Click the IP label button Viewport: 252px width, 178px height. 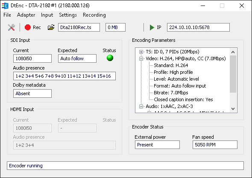(159, 27)
